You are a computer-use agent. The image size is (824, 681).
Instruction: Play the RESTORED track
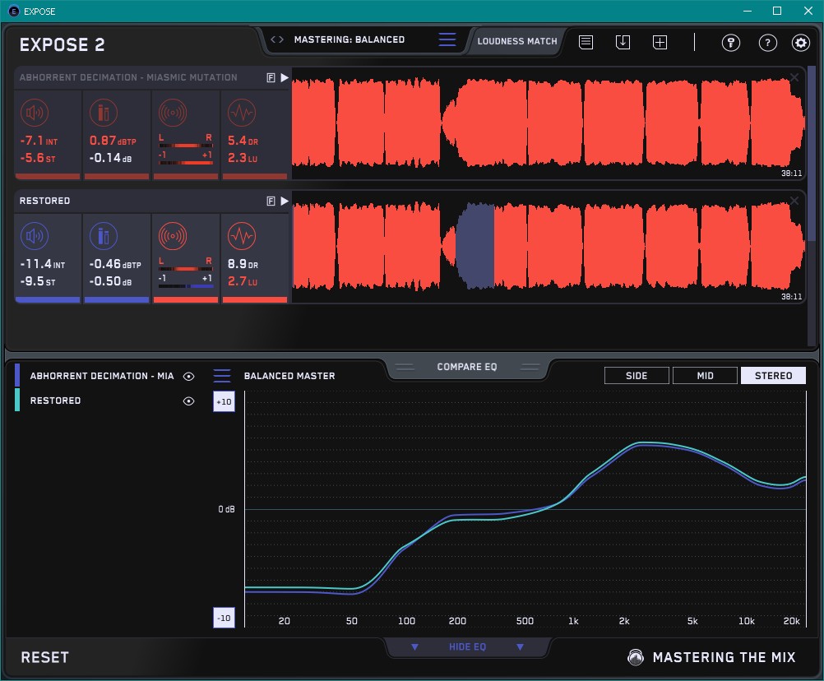tap(285, 201)
